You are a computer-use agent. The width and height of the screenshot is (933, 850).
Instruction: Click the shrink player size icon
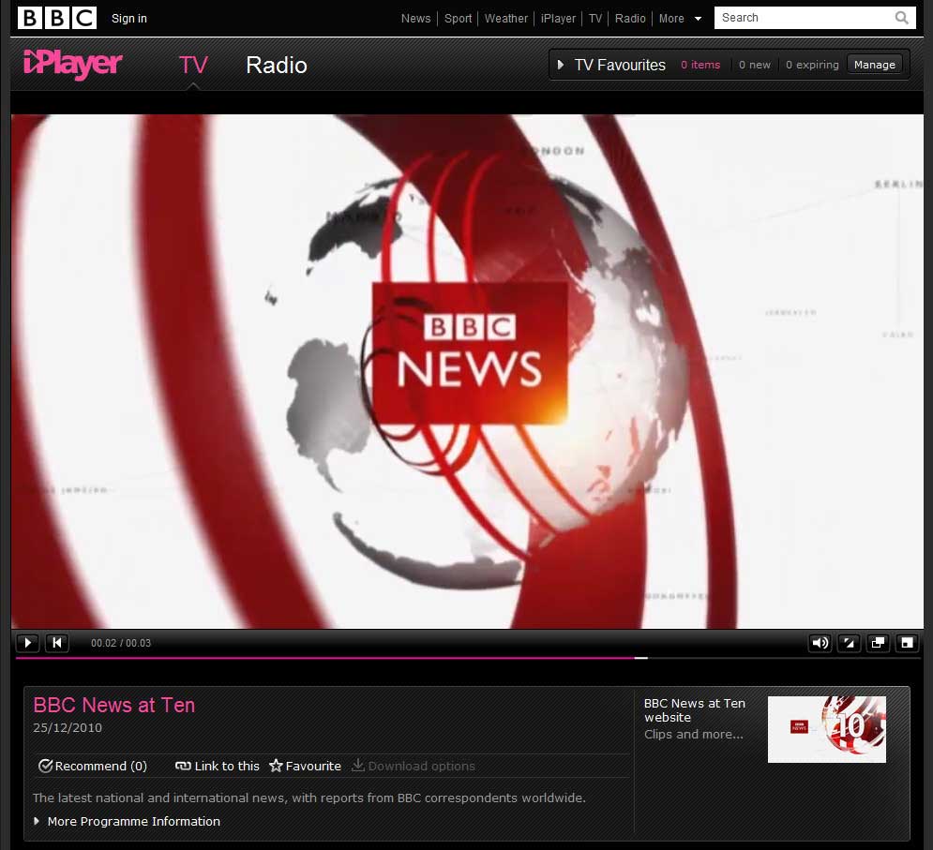pos(850,642)
